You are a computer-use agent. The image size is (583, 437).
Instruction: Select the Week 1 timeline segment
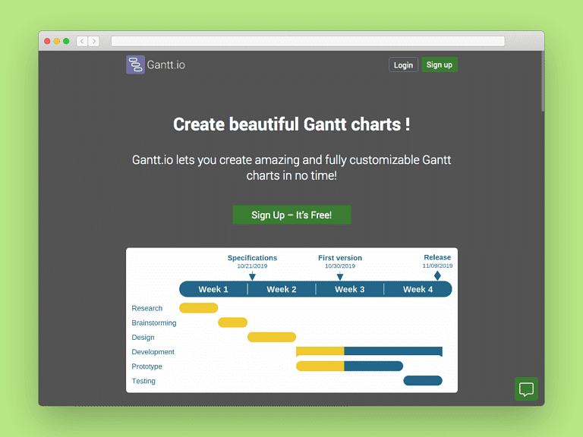(213, 289)
